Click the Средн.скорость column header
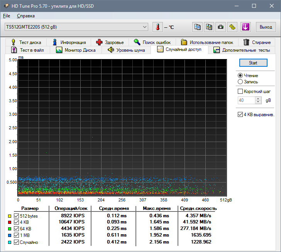The image size is (281, 252). pos(198,208)
